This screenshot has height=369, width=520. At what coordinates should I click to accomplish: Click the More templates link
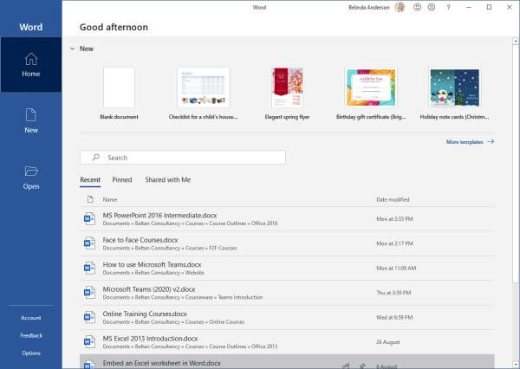click(465, 142)
